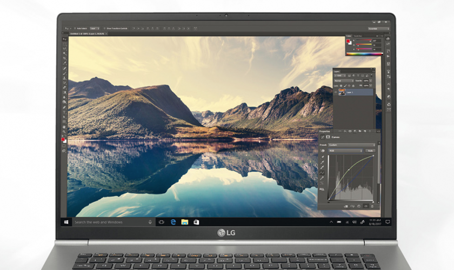Toggle lock position in Layers panel
The height and width of the screenshot is (270, 454).
pos(349,86)
